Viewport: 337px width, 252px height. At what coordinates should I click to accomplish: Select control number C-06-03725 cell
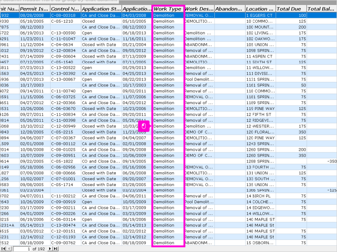coord(65,97)
